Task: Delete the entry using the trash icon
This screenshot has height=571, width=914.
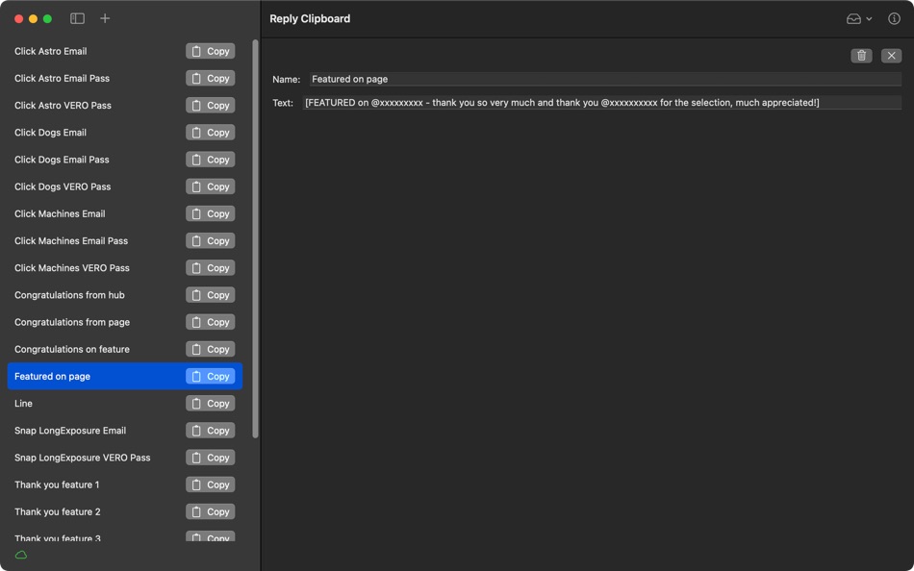Action: click(861, 55)
